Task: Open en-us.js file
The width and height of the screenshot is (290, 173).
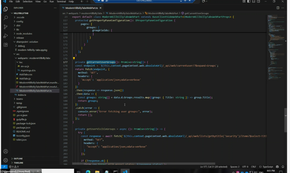Action: [25, 66]
